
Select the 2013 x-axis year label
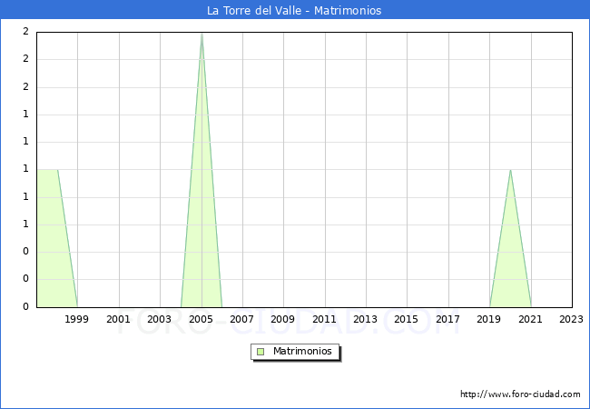366,319
